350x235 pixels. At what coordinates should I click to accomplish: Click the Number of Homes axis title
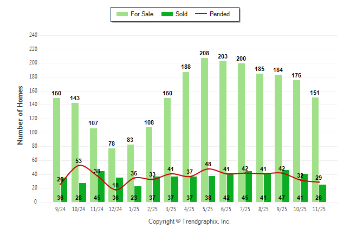point(20,115)
